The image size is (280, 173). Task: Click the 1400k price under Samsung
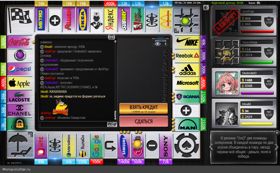[124, 162]
